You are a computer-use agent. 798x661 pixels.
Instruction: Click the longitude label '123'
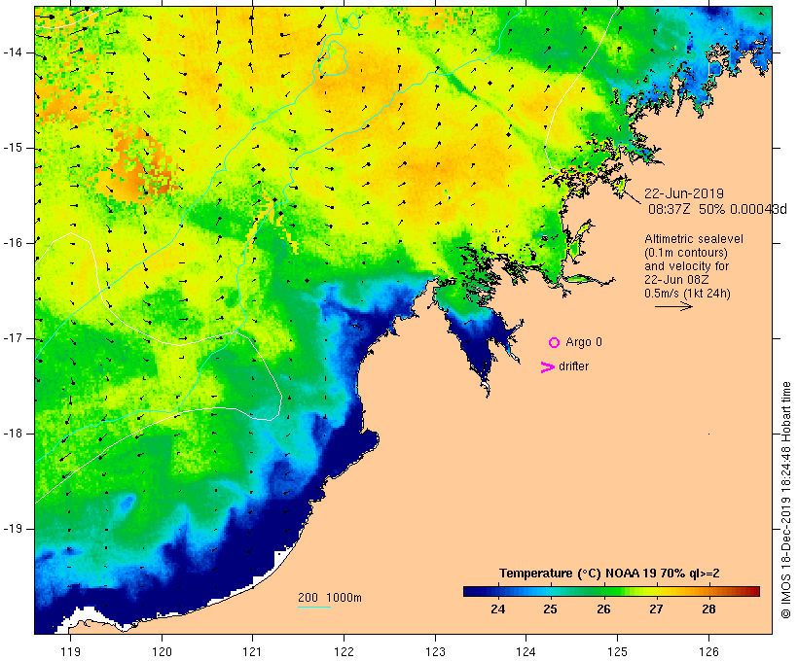[x=435, y=651]
